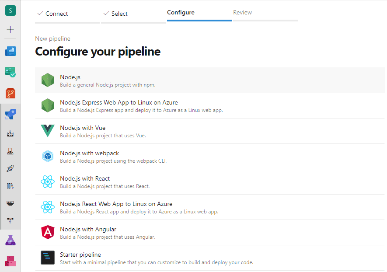Choose the Node.js general npm template
387x272 pixels.
pos(210,80)
